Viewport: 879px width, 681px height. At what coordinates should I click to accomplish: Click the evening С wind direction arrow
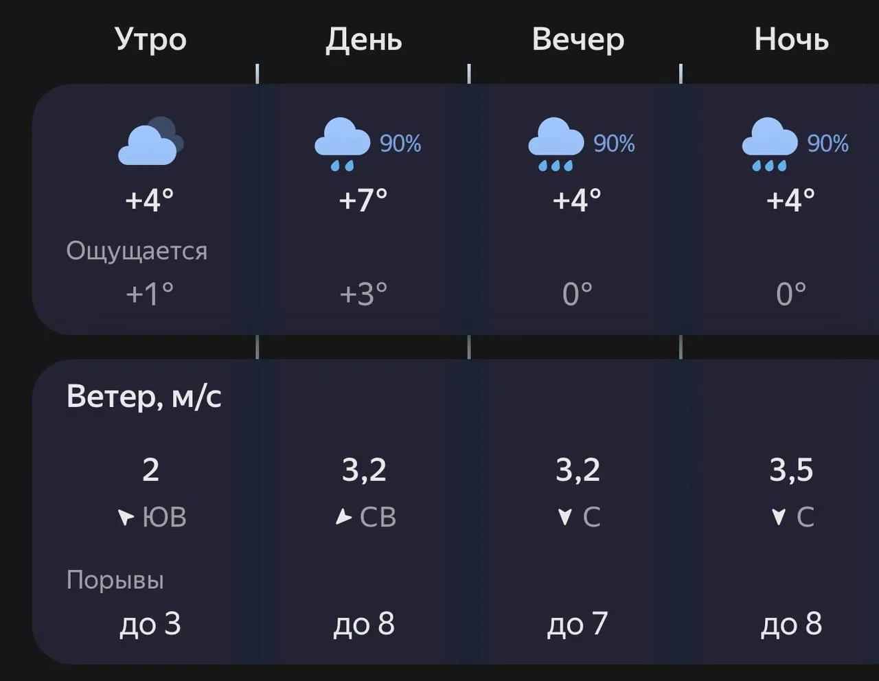(x=565, y=517)
